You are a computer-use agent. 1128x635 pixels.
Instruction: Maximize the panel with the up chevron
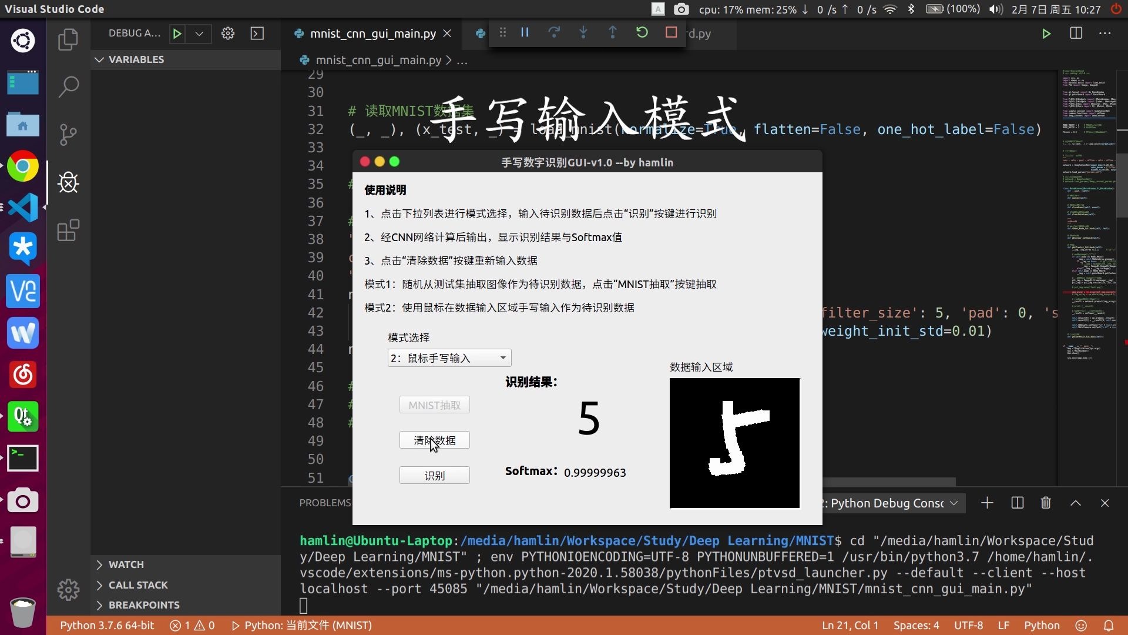[x=1075, y=503]
